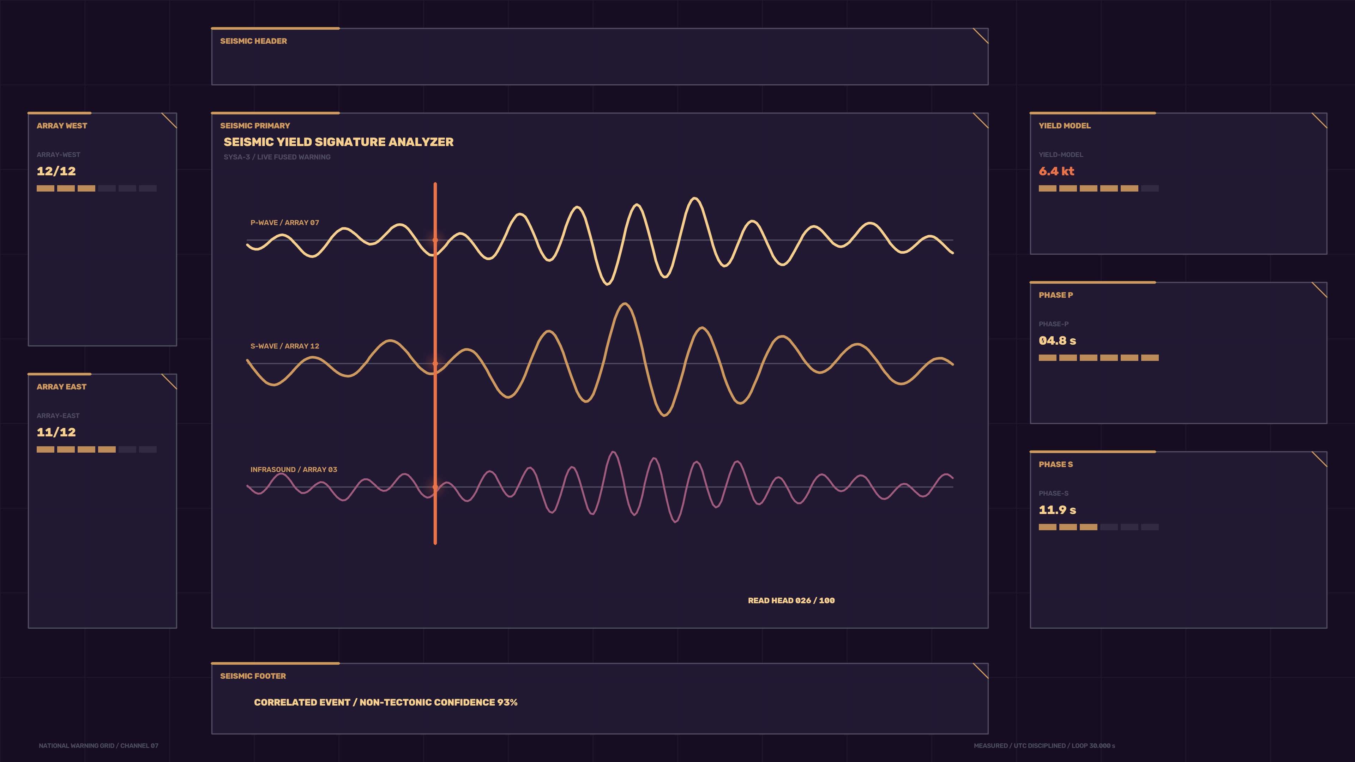
Task: Click the correlated event confidence 93% message
Action: coord(386,703)
